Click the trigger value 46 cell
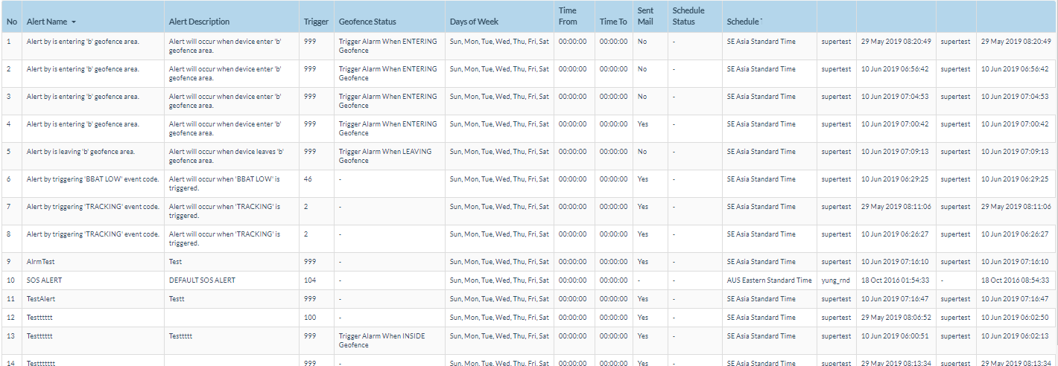The width and height of the screenshot is (1058, 366). coord(308,179)
